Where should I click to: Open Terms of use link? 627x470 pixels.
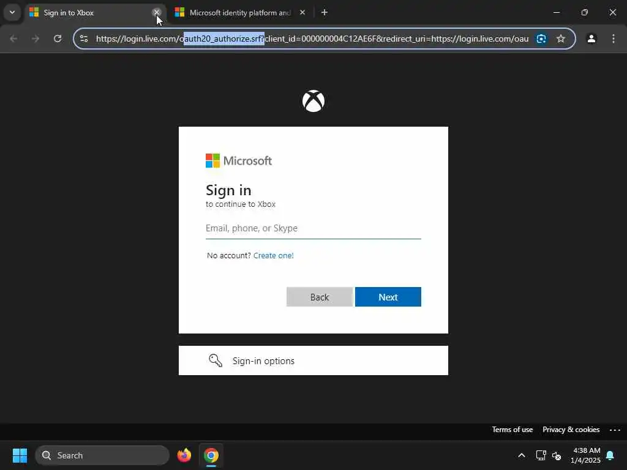512,430
